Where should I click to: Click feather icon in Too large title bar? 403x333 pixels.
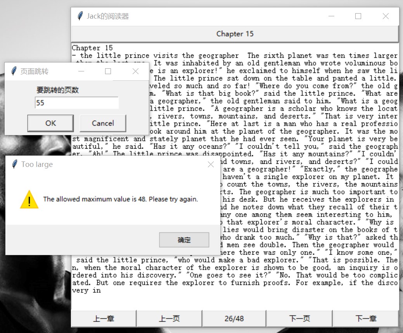(x=15, y=164)
